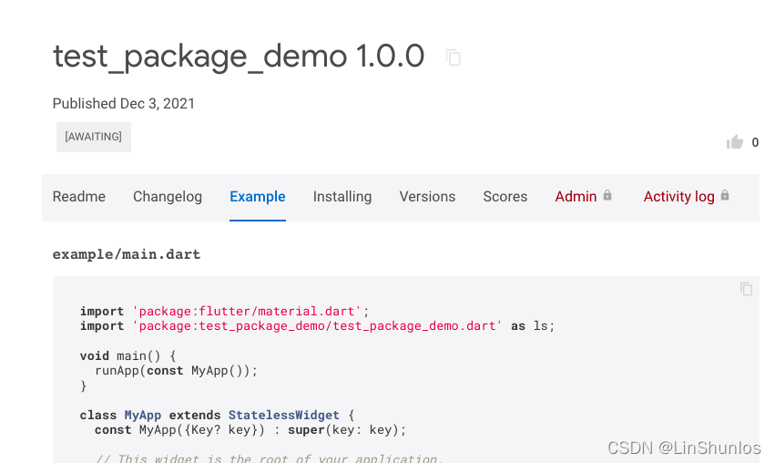
Task: Click the [AWAITING] tag badge
Action: point(94,137)
